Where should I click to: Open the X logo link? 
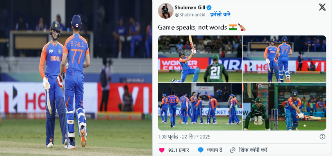[x=322, y=7]
